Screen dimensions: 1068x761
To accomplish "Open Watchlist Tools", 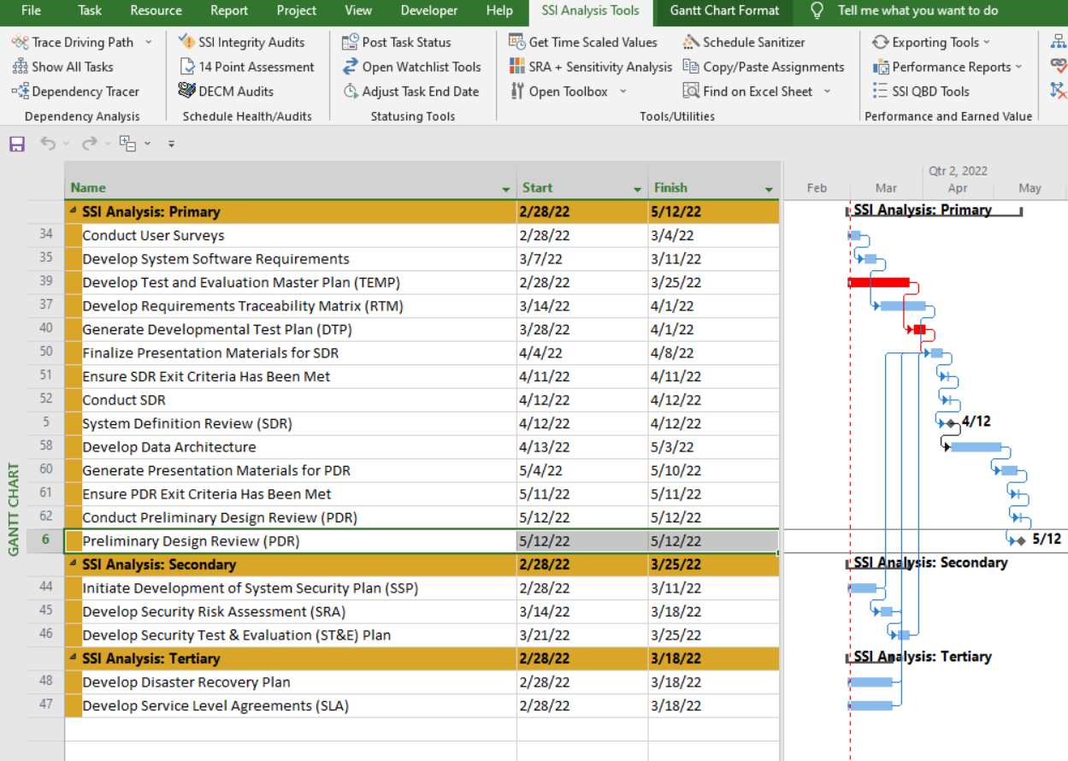I will (411, 67).
